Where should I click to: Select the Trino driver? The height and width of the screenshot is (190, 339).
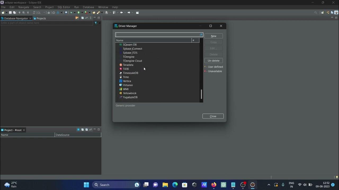click(x=126, y=77)
